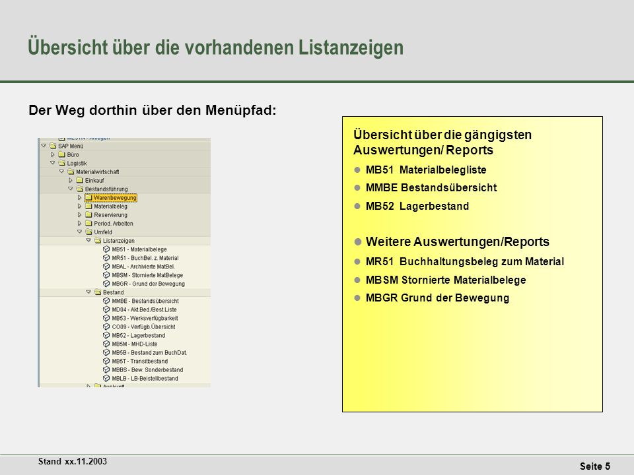Collapse the Bestandsführung node arrow
Image resolution: width=634 pixels, height=475 pixels.
coord(71,189)
